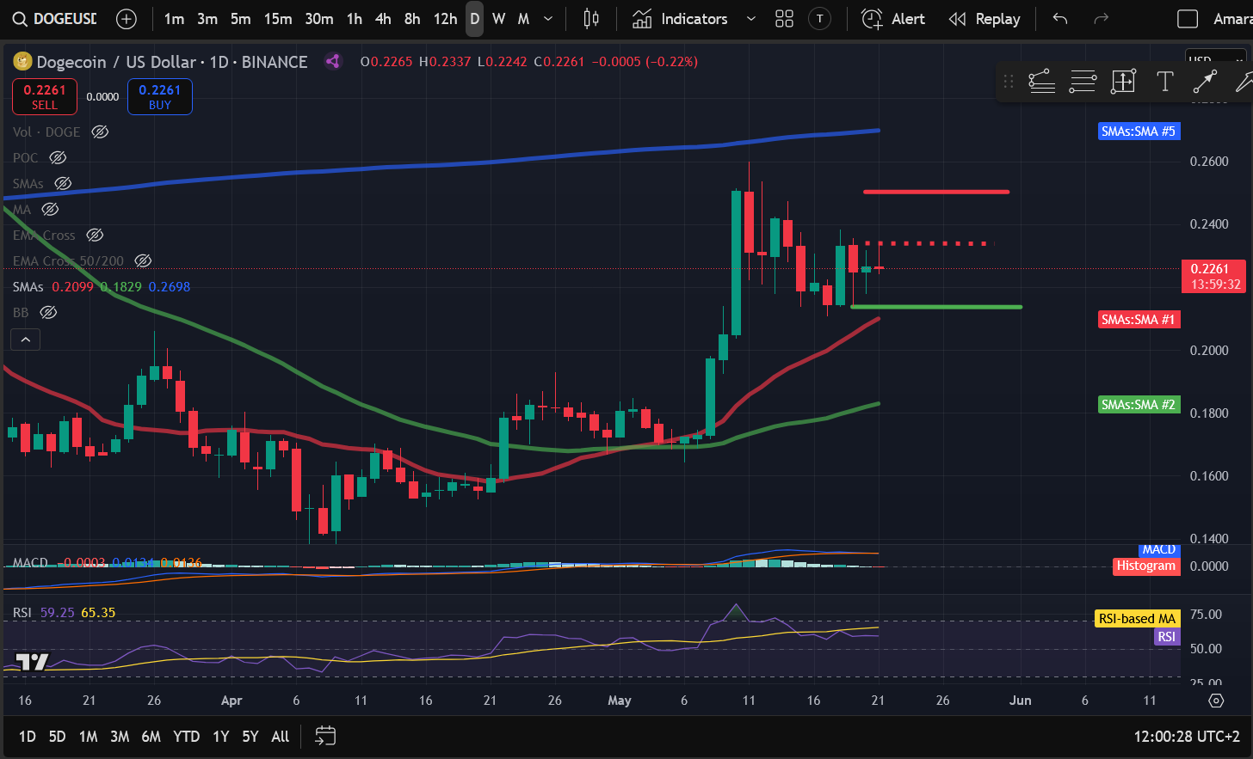Select the solid red horizontal line drawing
This screenshot has height=759, width=1253.
point(936,192)
